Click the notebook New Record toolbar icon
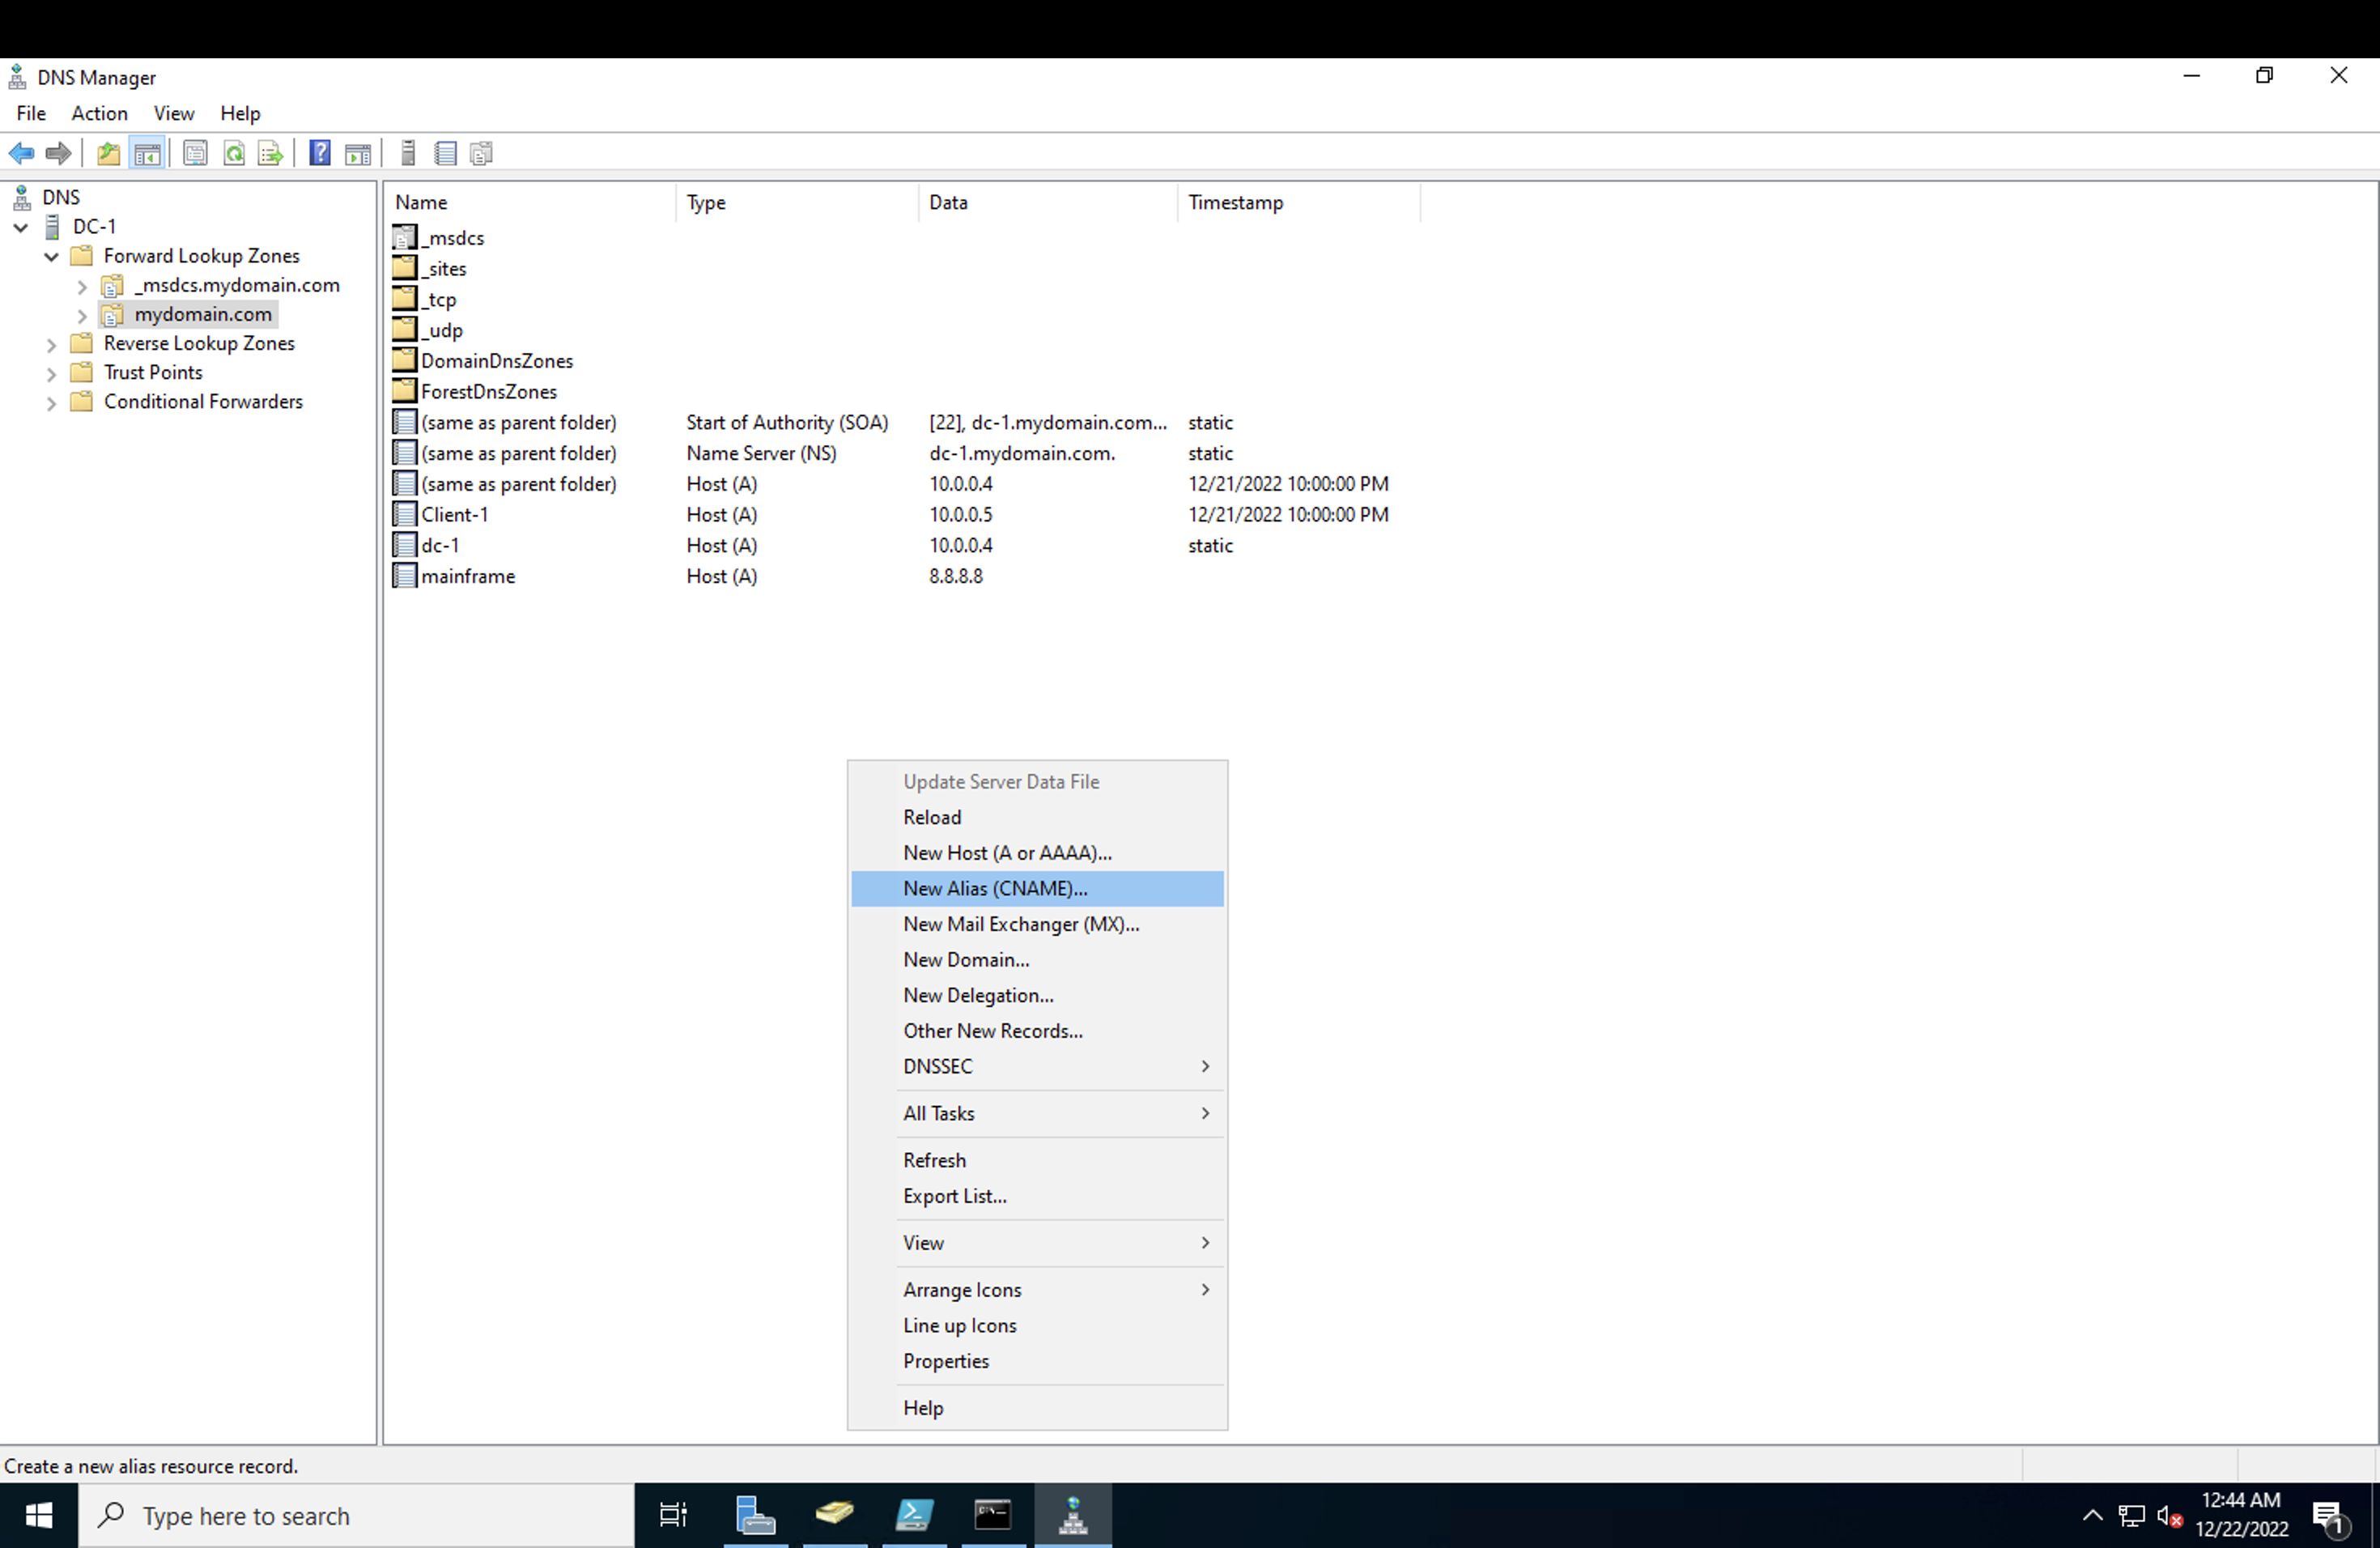2380x1548 pixels. tap(446, 153)
